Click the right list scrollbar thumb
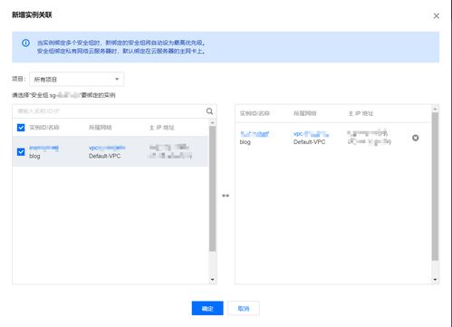The height and width of the screenshot is (327, 452). (x=435, y=187)
